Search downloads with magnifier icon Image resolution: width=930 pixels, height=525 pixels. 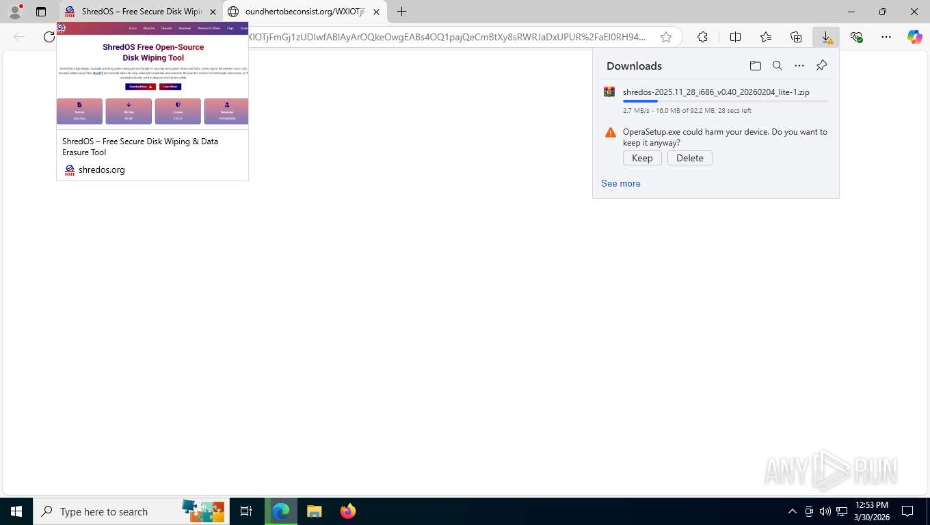pyautogui.click(x=778, y=66)
